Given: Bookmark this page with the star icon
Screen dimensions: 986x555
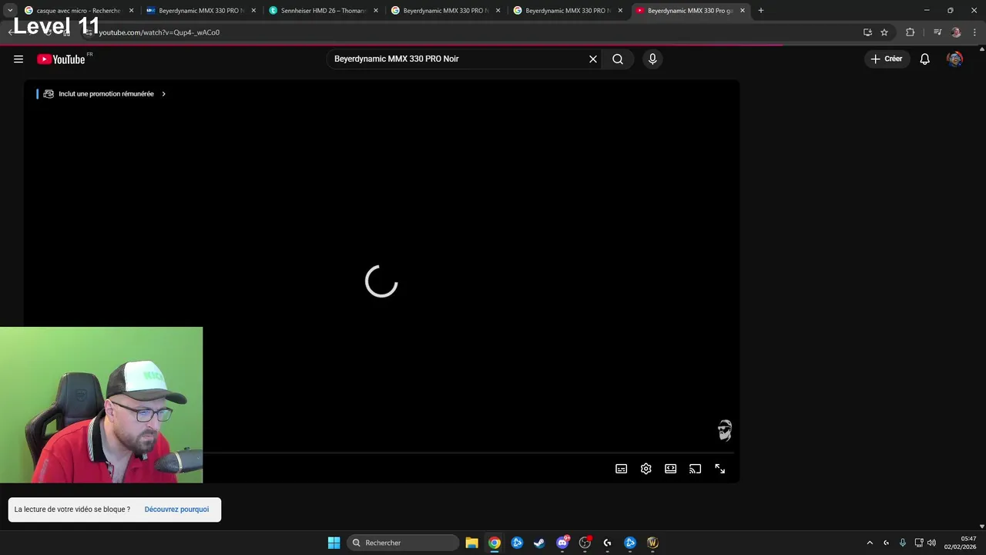Looking at the screenshot, I should (x=884, y=32).
